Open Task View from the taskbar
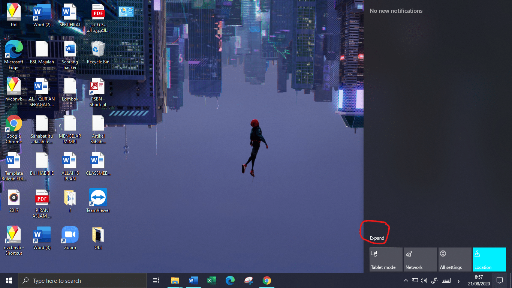512x288 pixels. 156,280
